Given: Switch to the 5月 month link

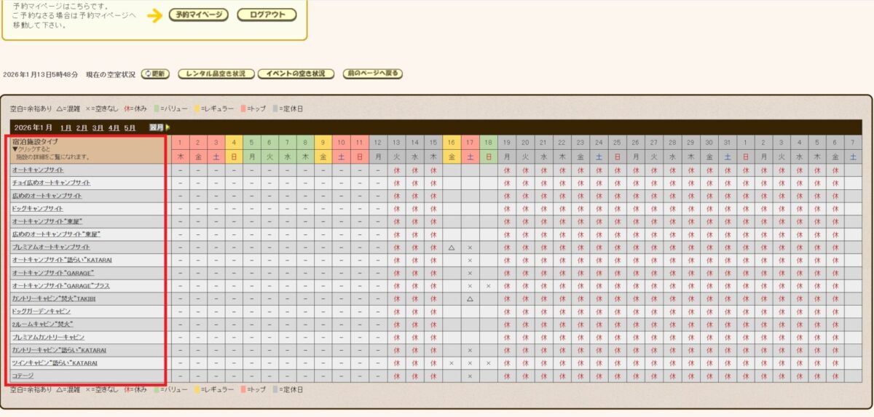Looking at the screenshot, I should 130,128.
